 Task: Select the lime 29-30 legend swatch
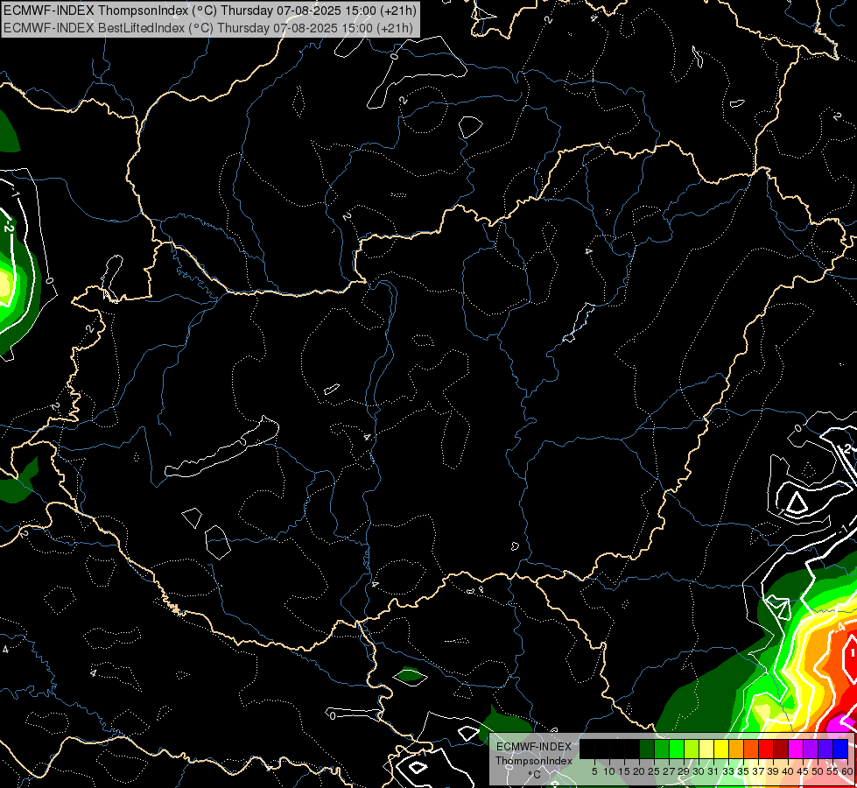(x=692, y=749)
